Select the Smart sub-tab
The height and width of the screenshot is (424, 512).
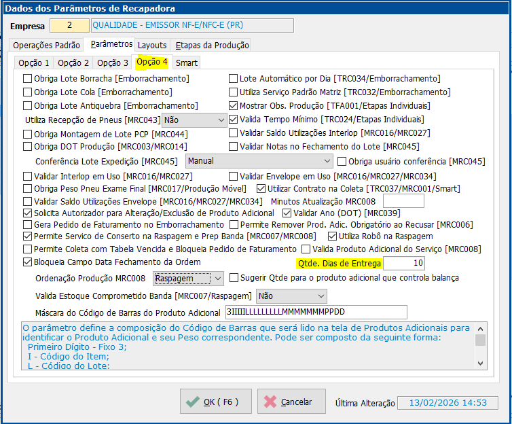[x=187, y=63]
